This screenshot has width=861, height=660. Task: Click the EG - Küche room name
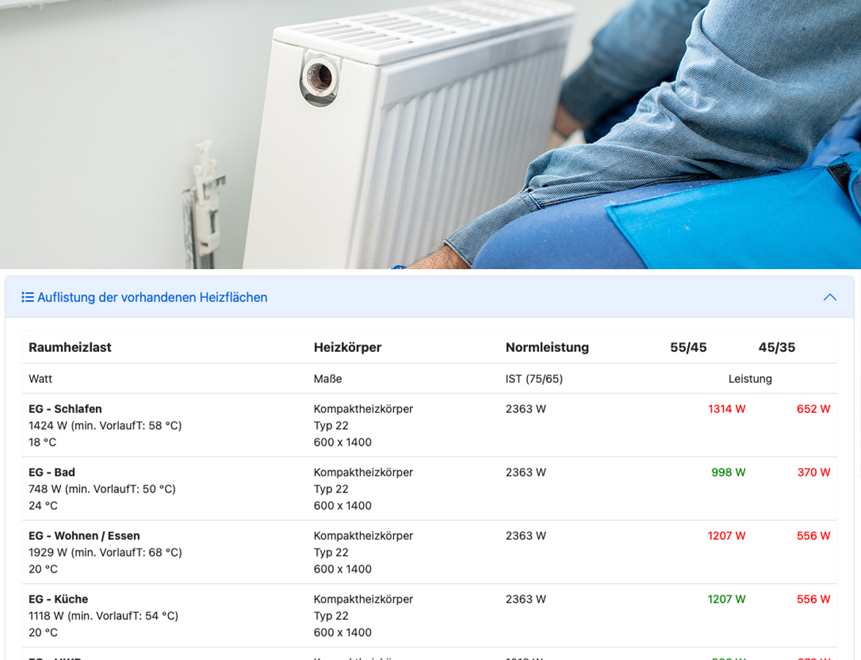(59, 599)
